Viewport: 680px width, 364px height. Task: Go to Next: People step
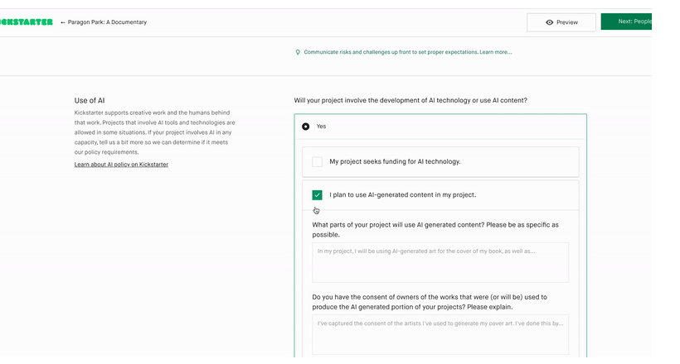tap(634, 22)
